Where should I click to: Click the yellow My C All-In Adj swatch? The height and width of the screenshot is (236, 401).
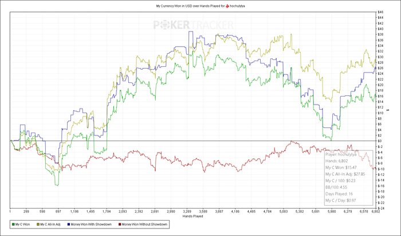pyautogui.click(x=38, y=225)
